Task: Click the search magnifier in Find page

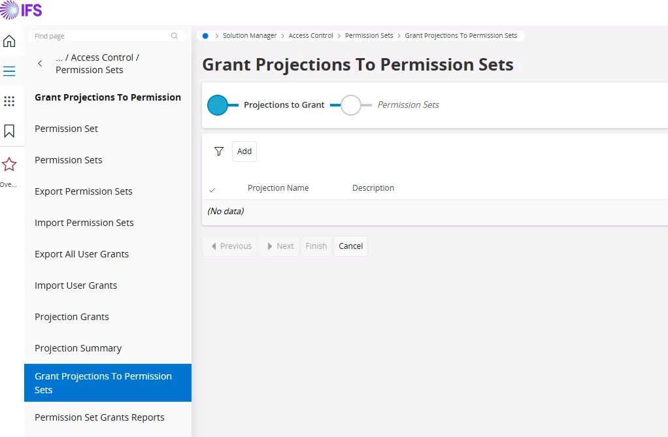Action: pos(175,36)
